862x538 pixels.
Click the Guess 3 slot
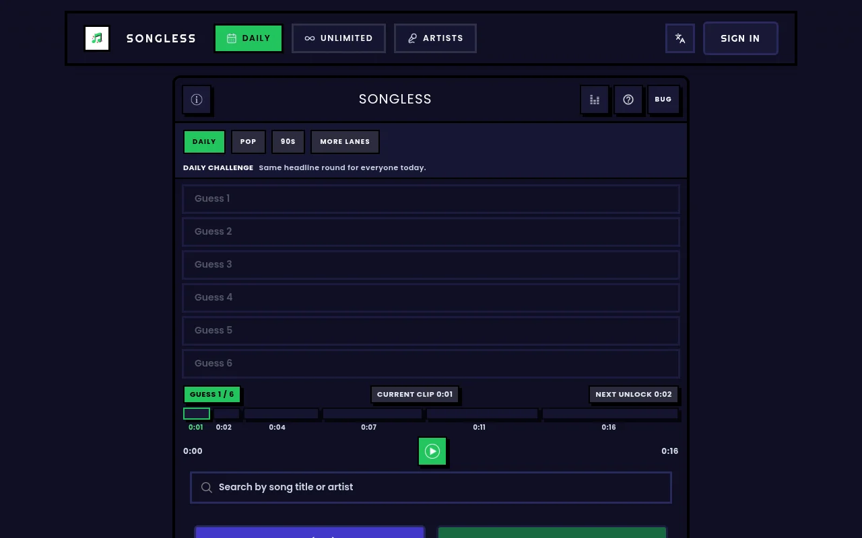pyautogui.click(x=431, y=265)
